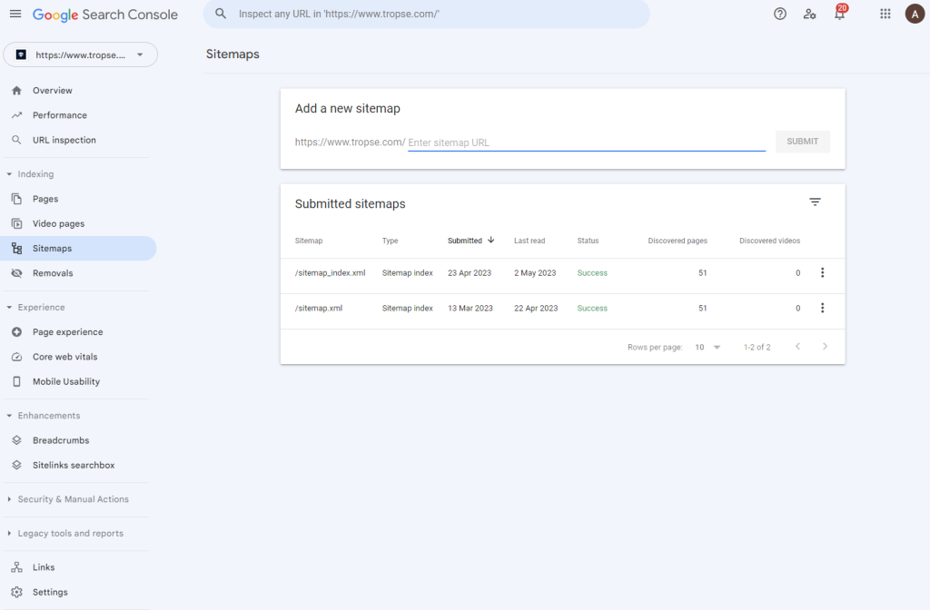Click the Type column header

point(390,241)
